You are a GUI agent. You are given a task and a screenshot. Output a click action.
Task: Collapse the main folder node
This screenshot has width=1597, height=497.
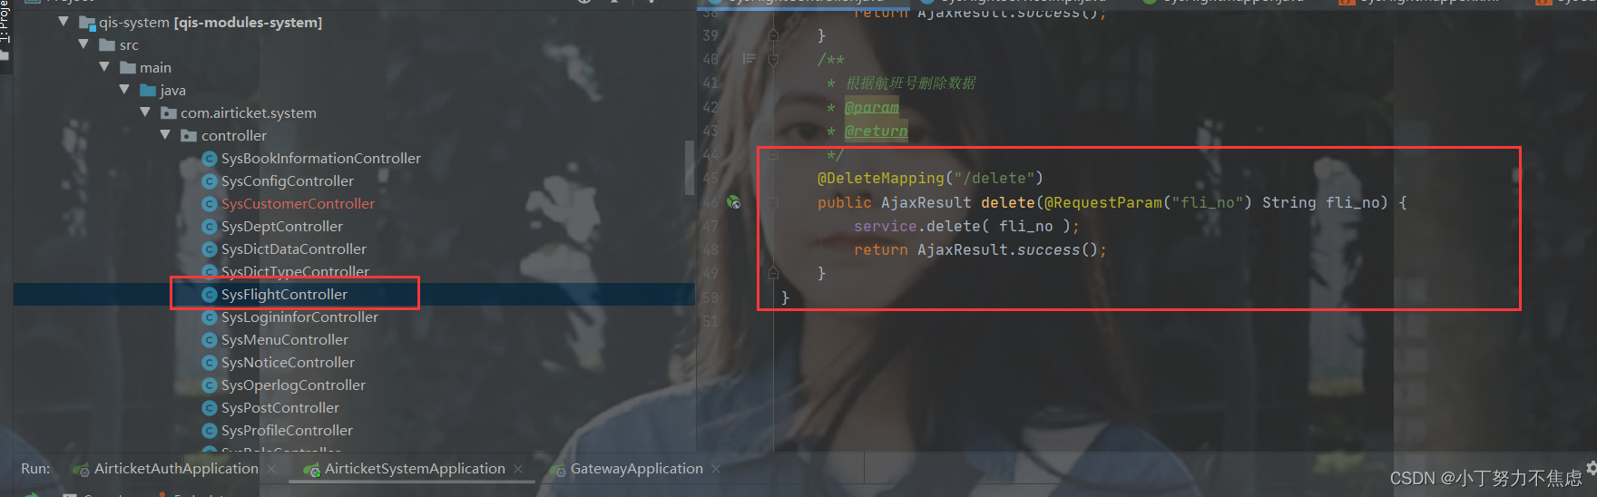[x=104, y=67]
